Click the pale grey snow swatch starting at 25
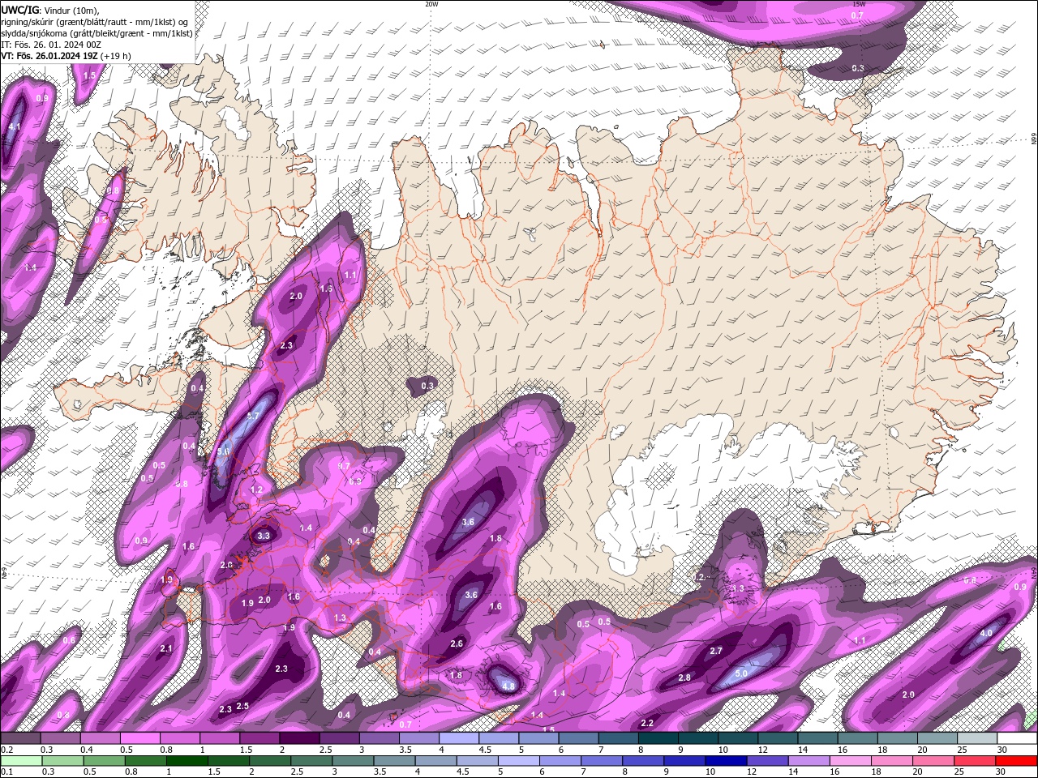The width and height of the screenshot is (1038, 778). coord(977,738)
